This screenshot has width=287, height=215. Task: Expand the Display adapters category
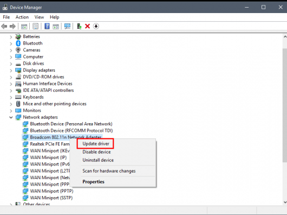click(11, 71)
